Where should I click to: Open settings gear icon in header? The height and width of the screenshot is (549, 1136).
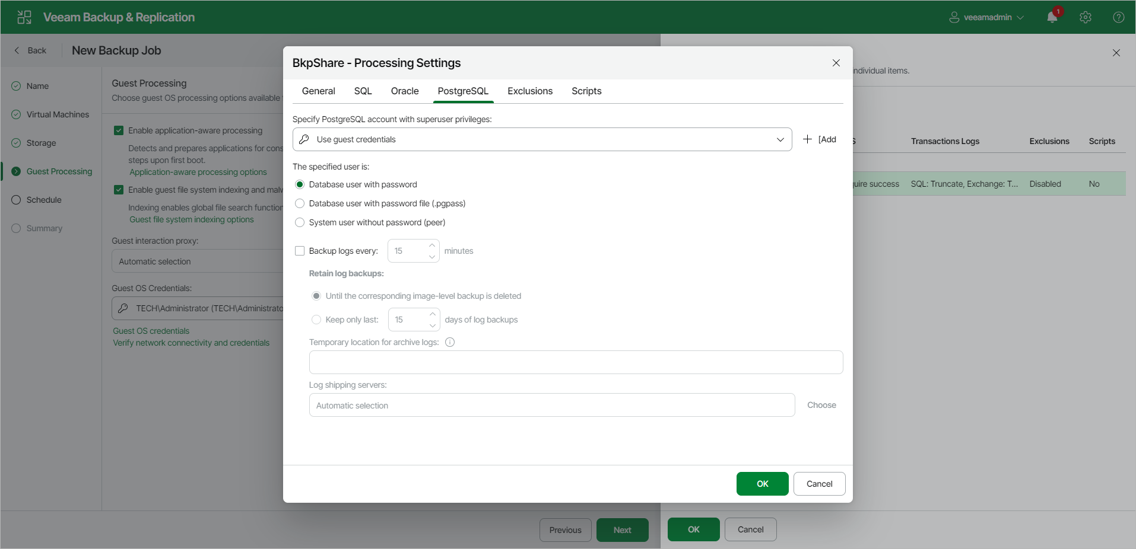click(1086, 17)
